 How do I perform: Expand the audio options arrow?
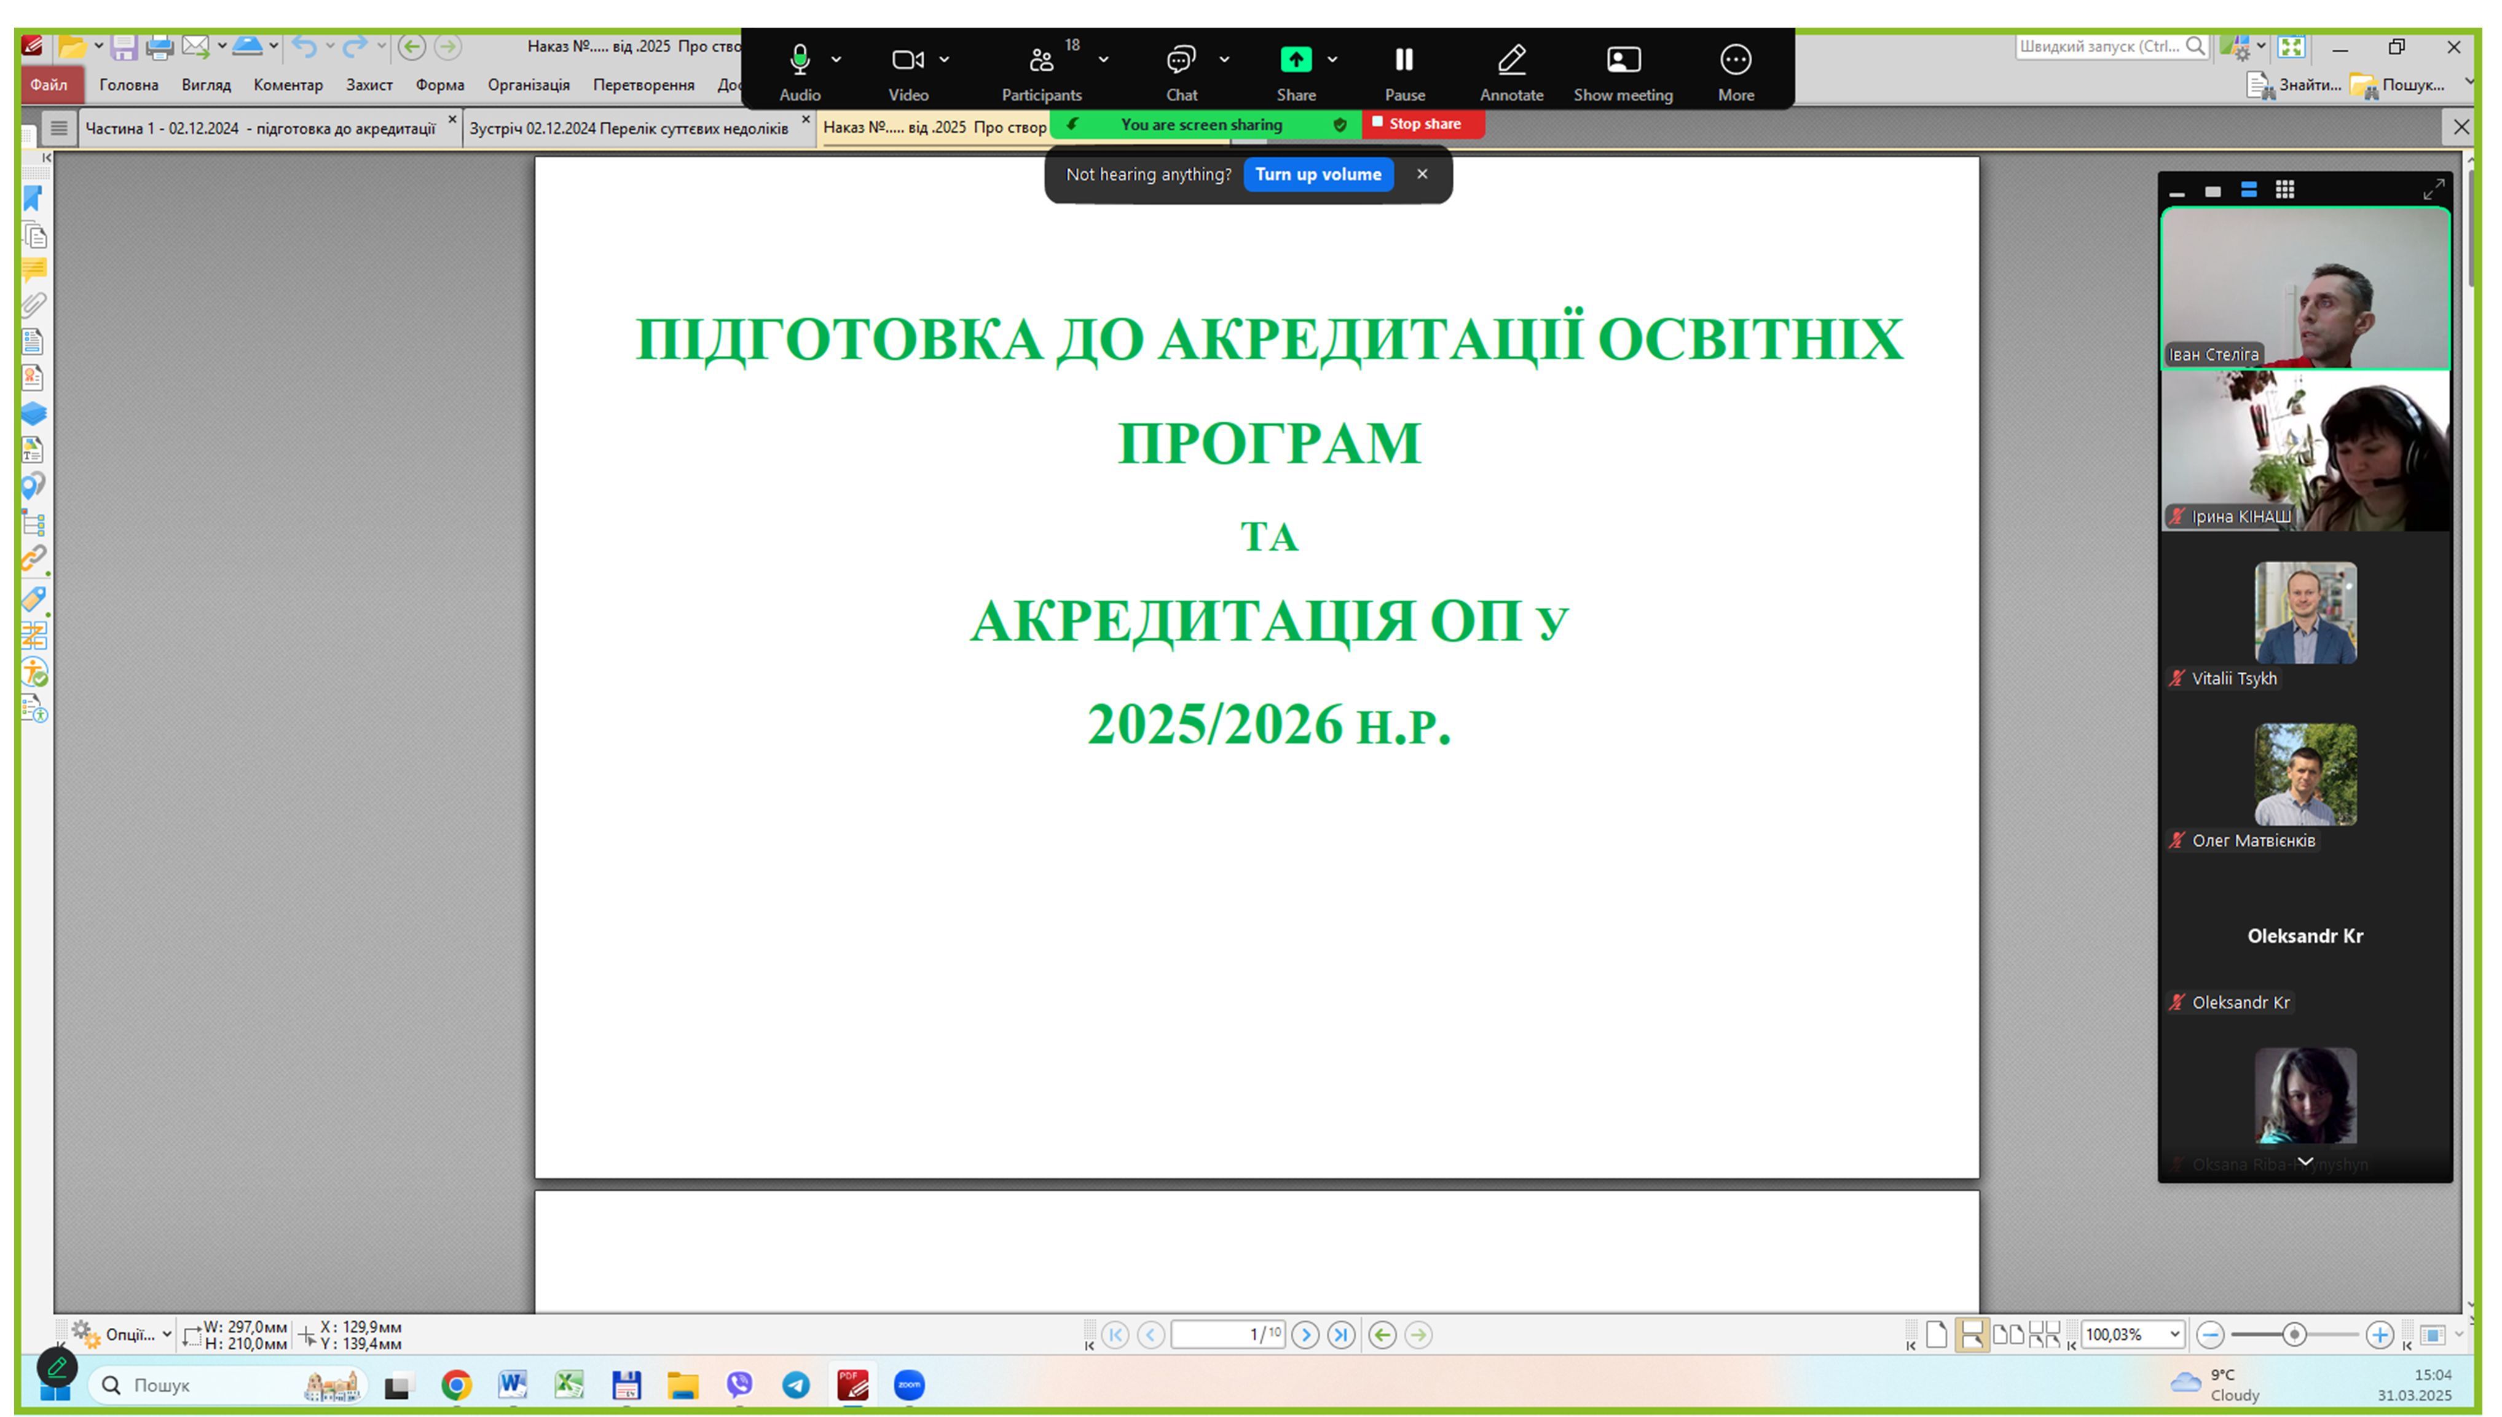click(x=836, y=60)
